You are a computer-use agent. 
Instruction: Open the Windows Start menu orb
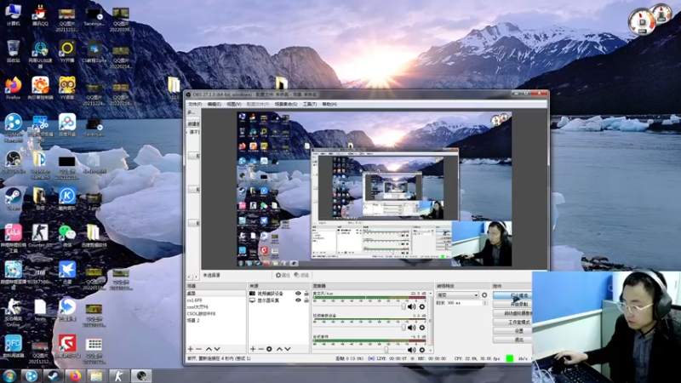[x=9, y=376]
